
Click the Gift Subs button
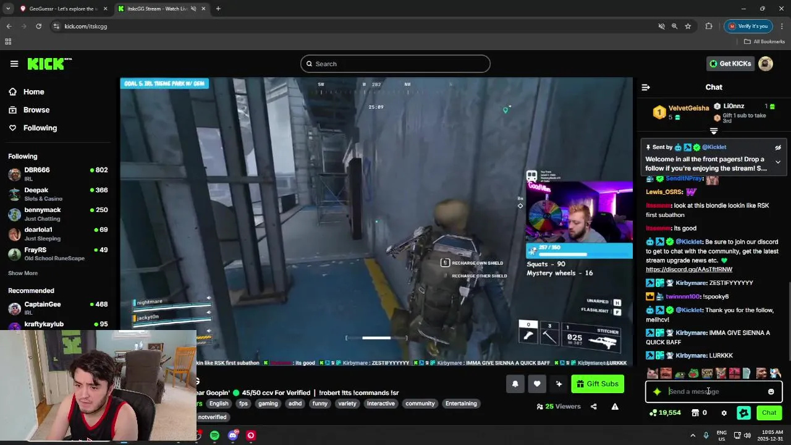598,384
